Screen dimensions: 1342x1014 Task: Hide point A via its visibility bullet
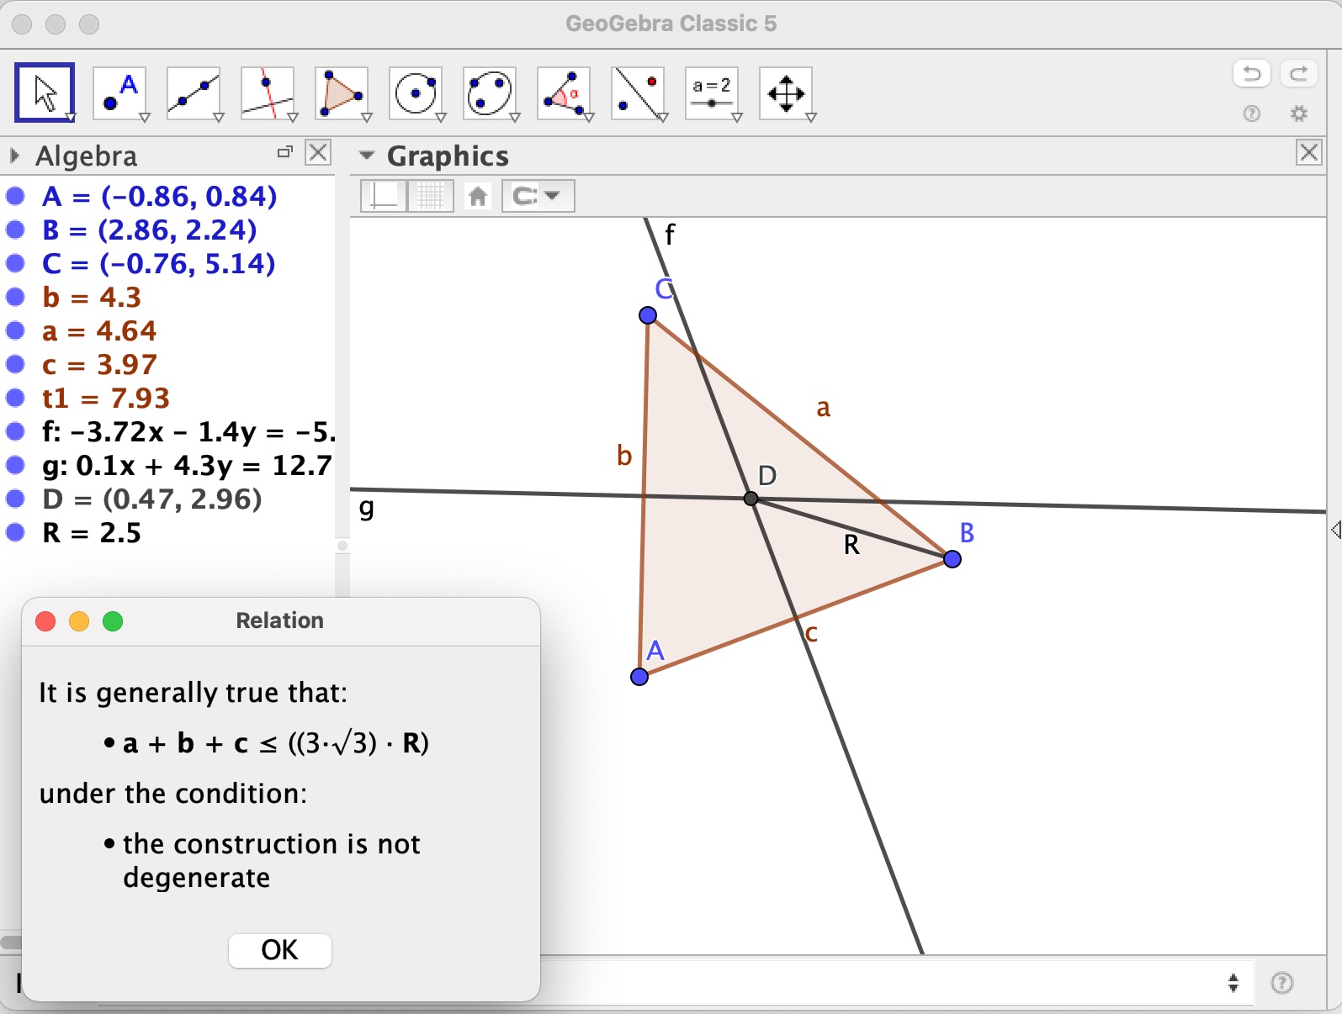(x=15, y=196)
